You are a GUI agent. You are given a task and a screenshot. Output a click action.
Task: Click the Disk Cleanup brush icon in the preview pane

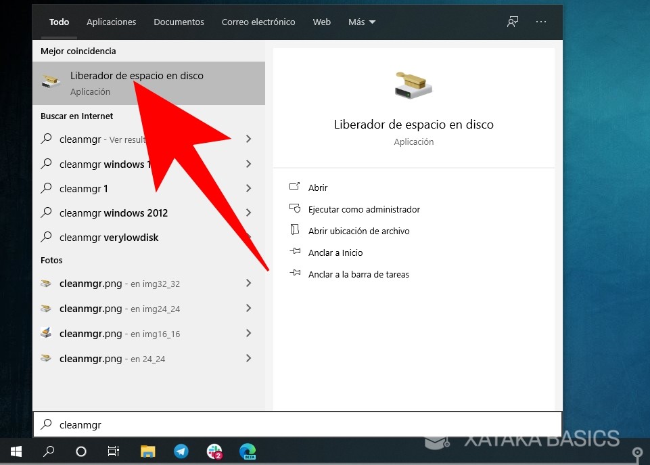[x=413, y=85]
